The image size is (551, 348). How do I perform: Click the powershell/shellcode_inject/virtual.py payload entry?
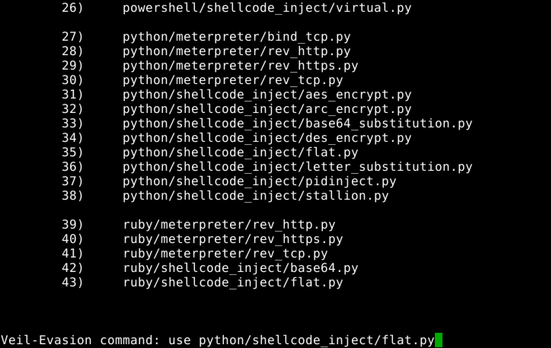click(x=267, y=8)
